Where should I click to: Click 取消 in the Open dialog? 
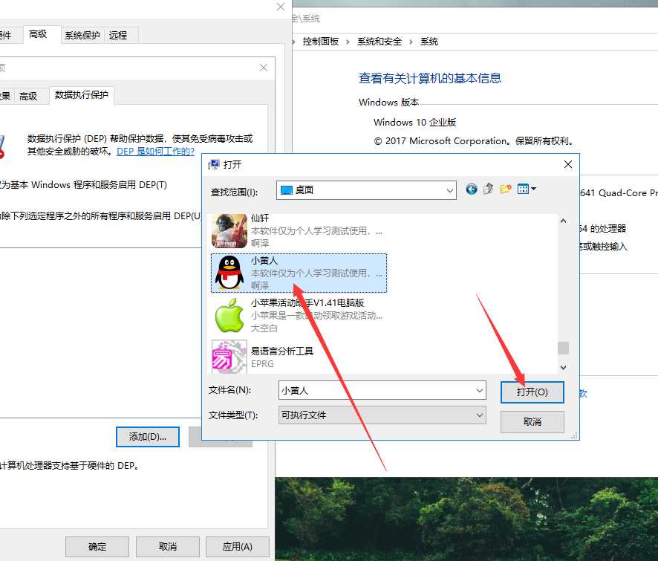532,421
